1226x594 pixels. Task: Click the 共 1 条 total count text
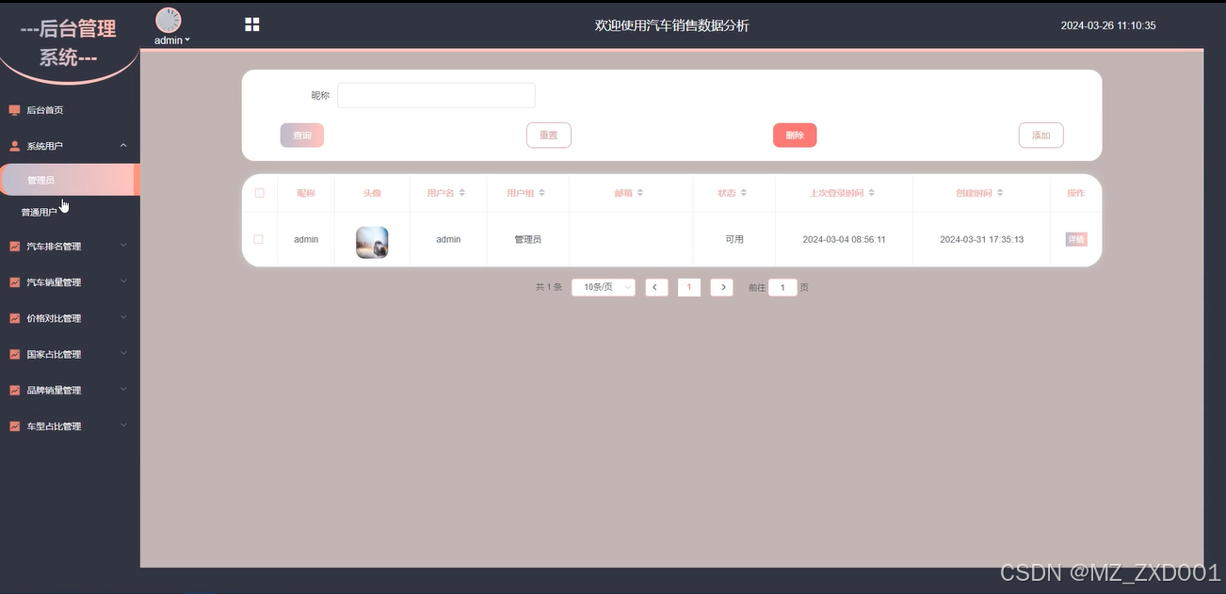pyautogui.click(x=549, y=287)
